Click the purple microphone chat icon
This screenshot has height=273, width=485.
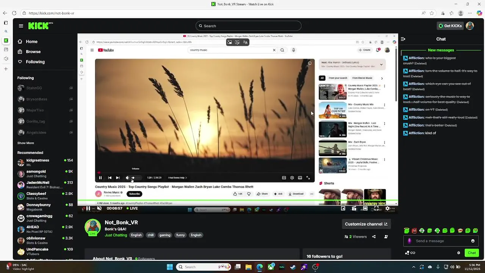coord(409,241)
